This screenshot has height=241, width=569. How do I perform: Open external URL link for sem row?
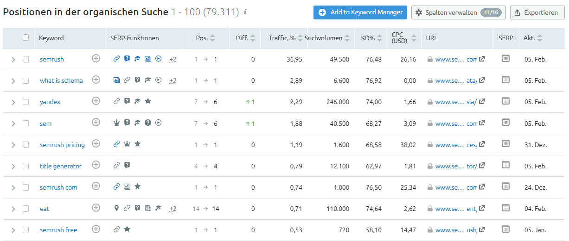[482, 123]
